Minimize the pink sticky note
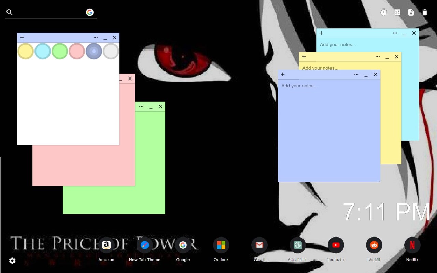This screenshot has width=437, height=273. click(x=121, y=79)
